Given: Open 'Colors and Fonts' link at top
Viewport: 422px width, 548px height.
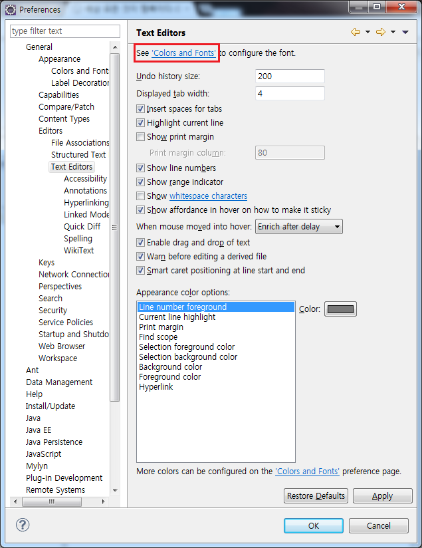Looking at the screenshot, I should [183, 53].
